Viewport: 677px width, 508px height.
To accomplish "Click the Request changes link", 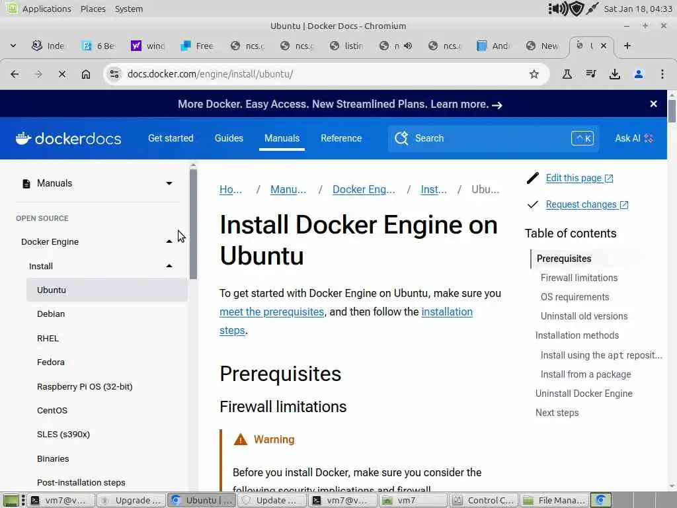I will pyautogui.click(x=587, y=204).
